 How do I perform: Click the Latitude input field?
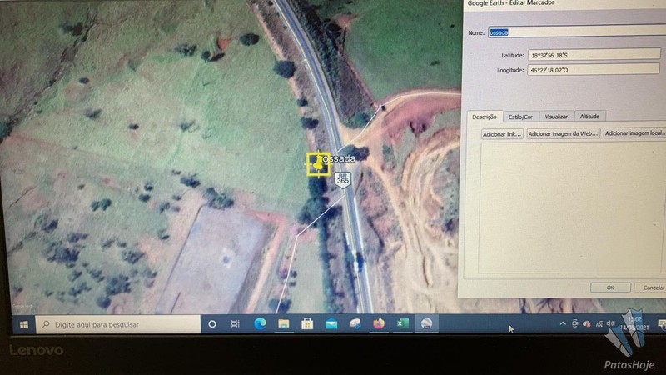594,55
